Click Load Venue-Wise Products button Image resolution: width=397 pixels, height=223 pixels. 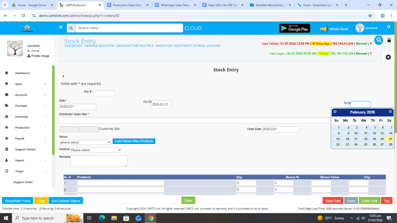click(134, 141)
